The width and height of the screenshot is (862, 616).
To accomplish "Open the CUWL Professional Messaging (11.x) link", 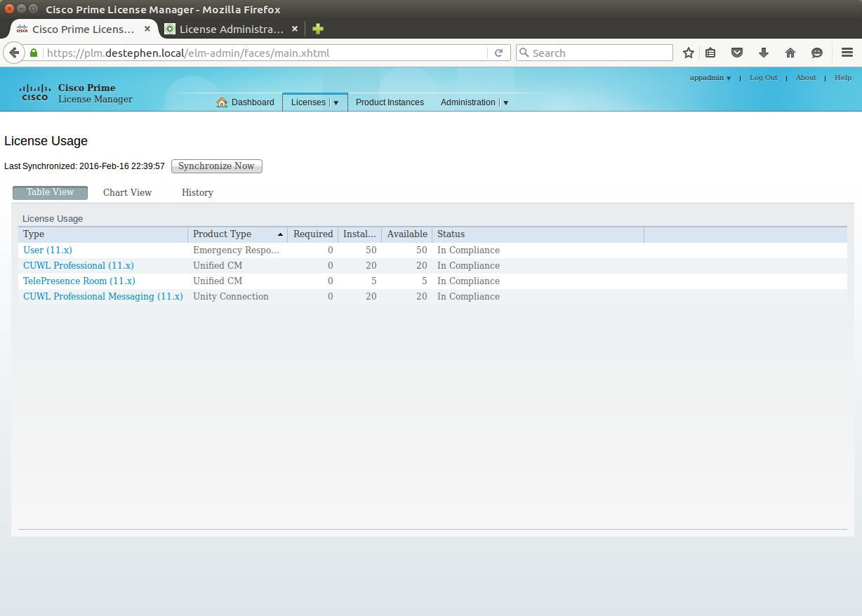I will (103, 297).
